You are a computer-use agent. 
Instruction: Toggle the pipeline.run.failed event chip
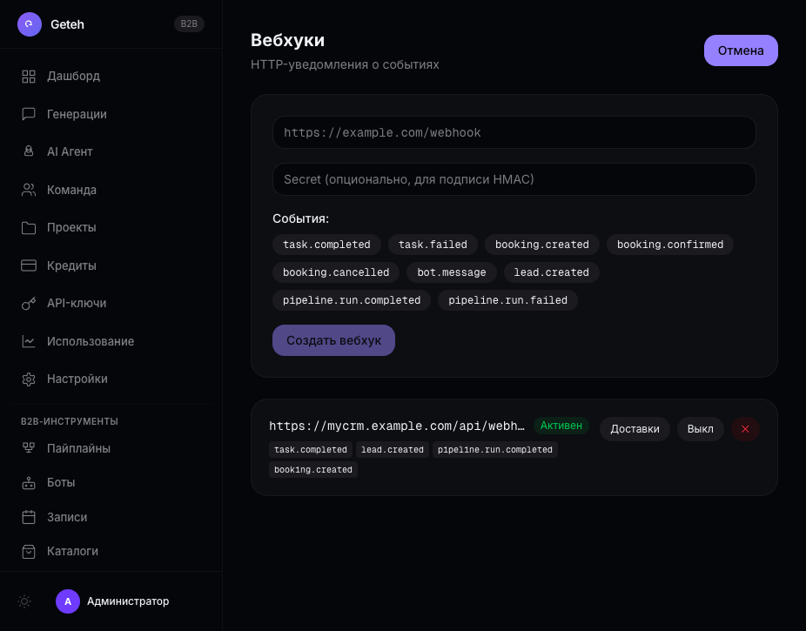point(507,300)
